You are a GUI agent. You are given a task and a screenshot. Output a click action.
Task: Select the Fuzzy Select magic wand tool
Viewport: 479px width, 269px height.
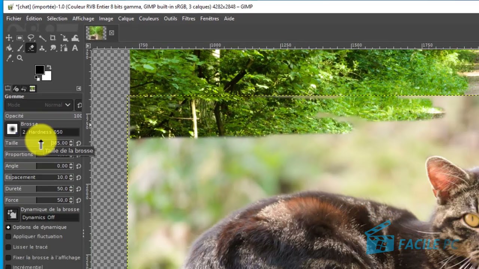(42, 38)
